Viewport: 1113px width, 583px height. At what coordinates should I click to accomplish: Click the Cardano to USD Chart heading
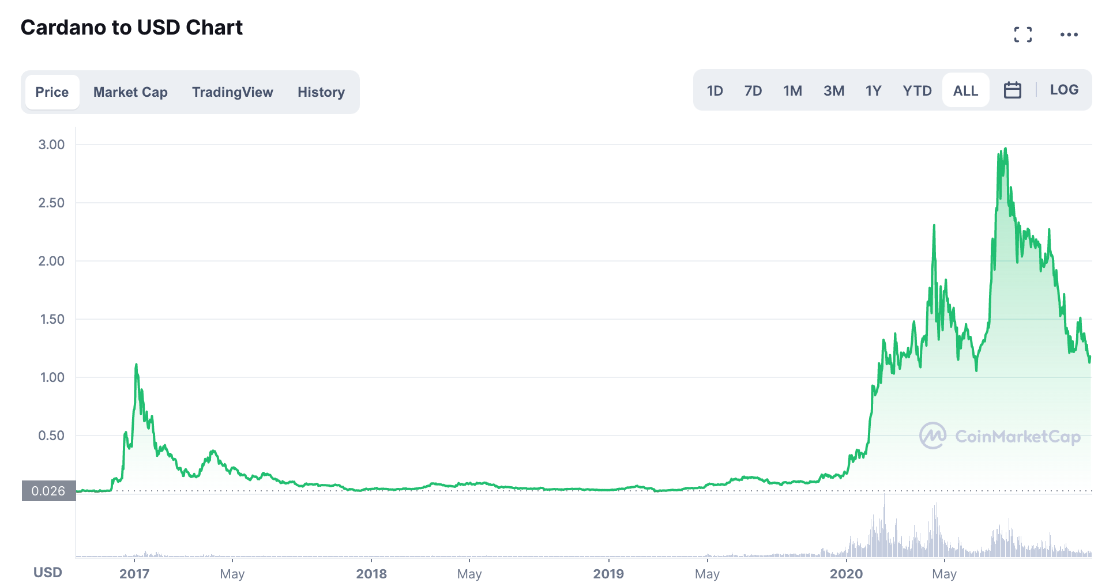click(131, 28)
